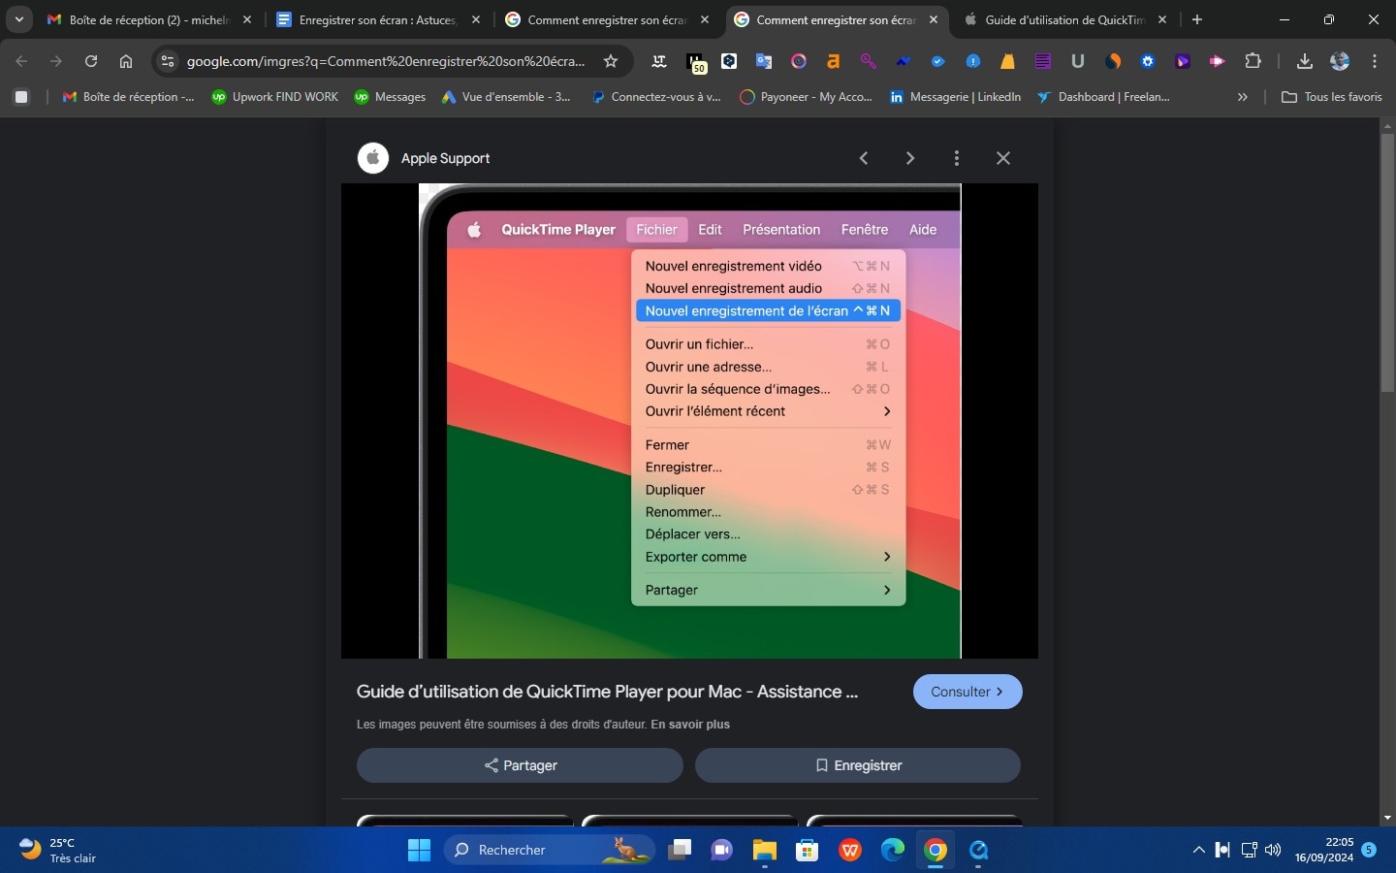Open the purple lined-page extension icon
Screen dimensions: 1396x873
pos(1042,61)
